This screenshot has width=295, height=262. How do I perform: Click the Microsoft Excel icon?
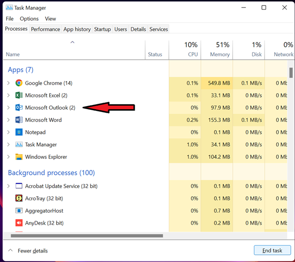(x=19, y=95)
